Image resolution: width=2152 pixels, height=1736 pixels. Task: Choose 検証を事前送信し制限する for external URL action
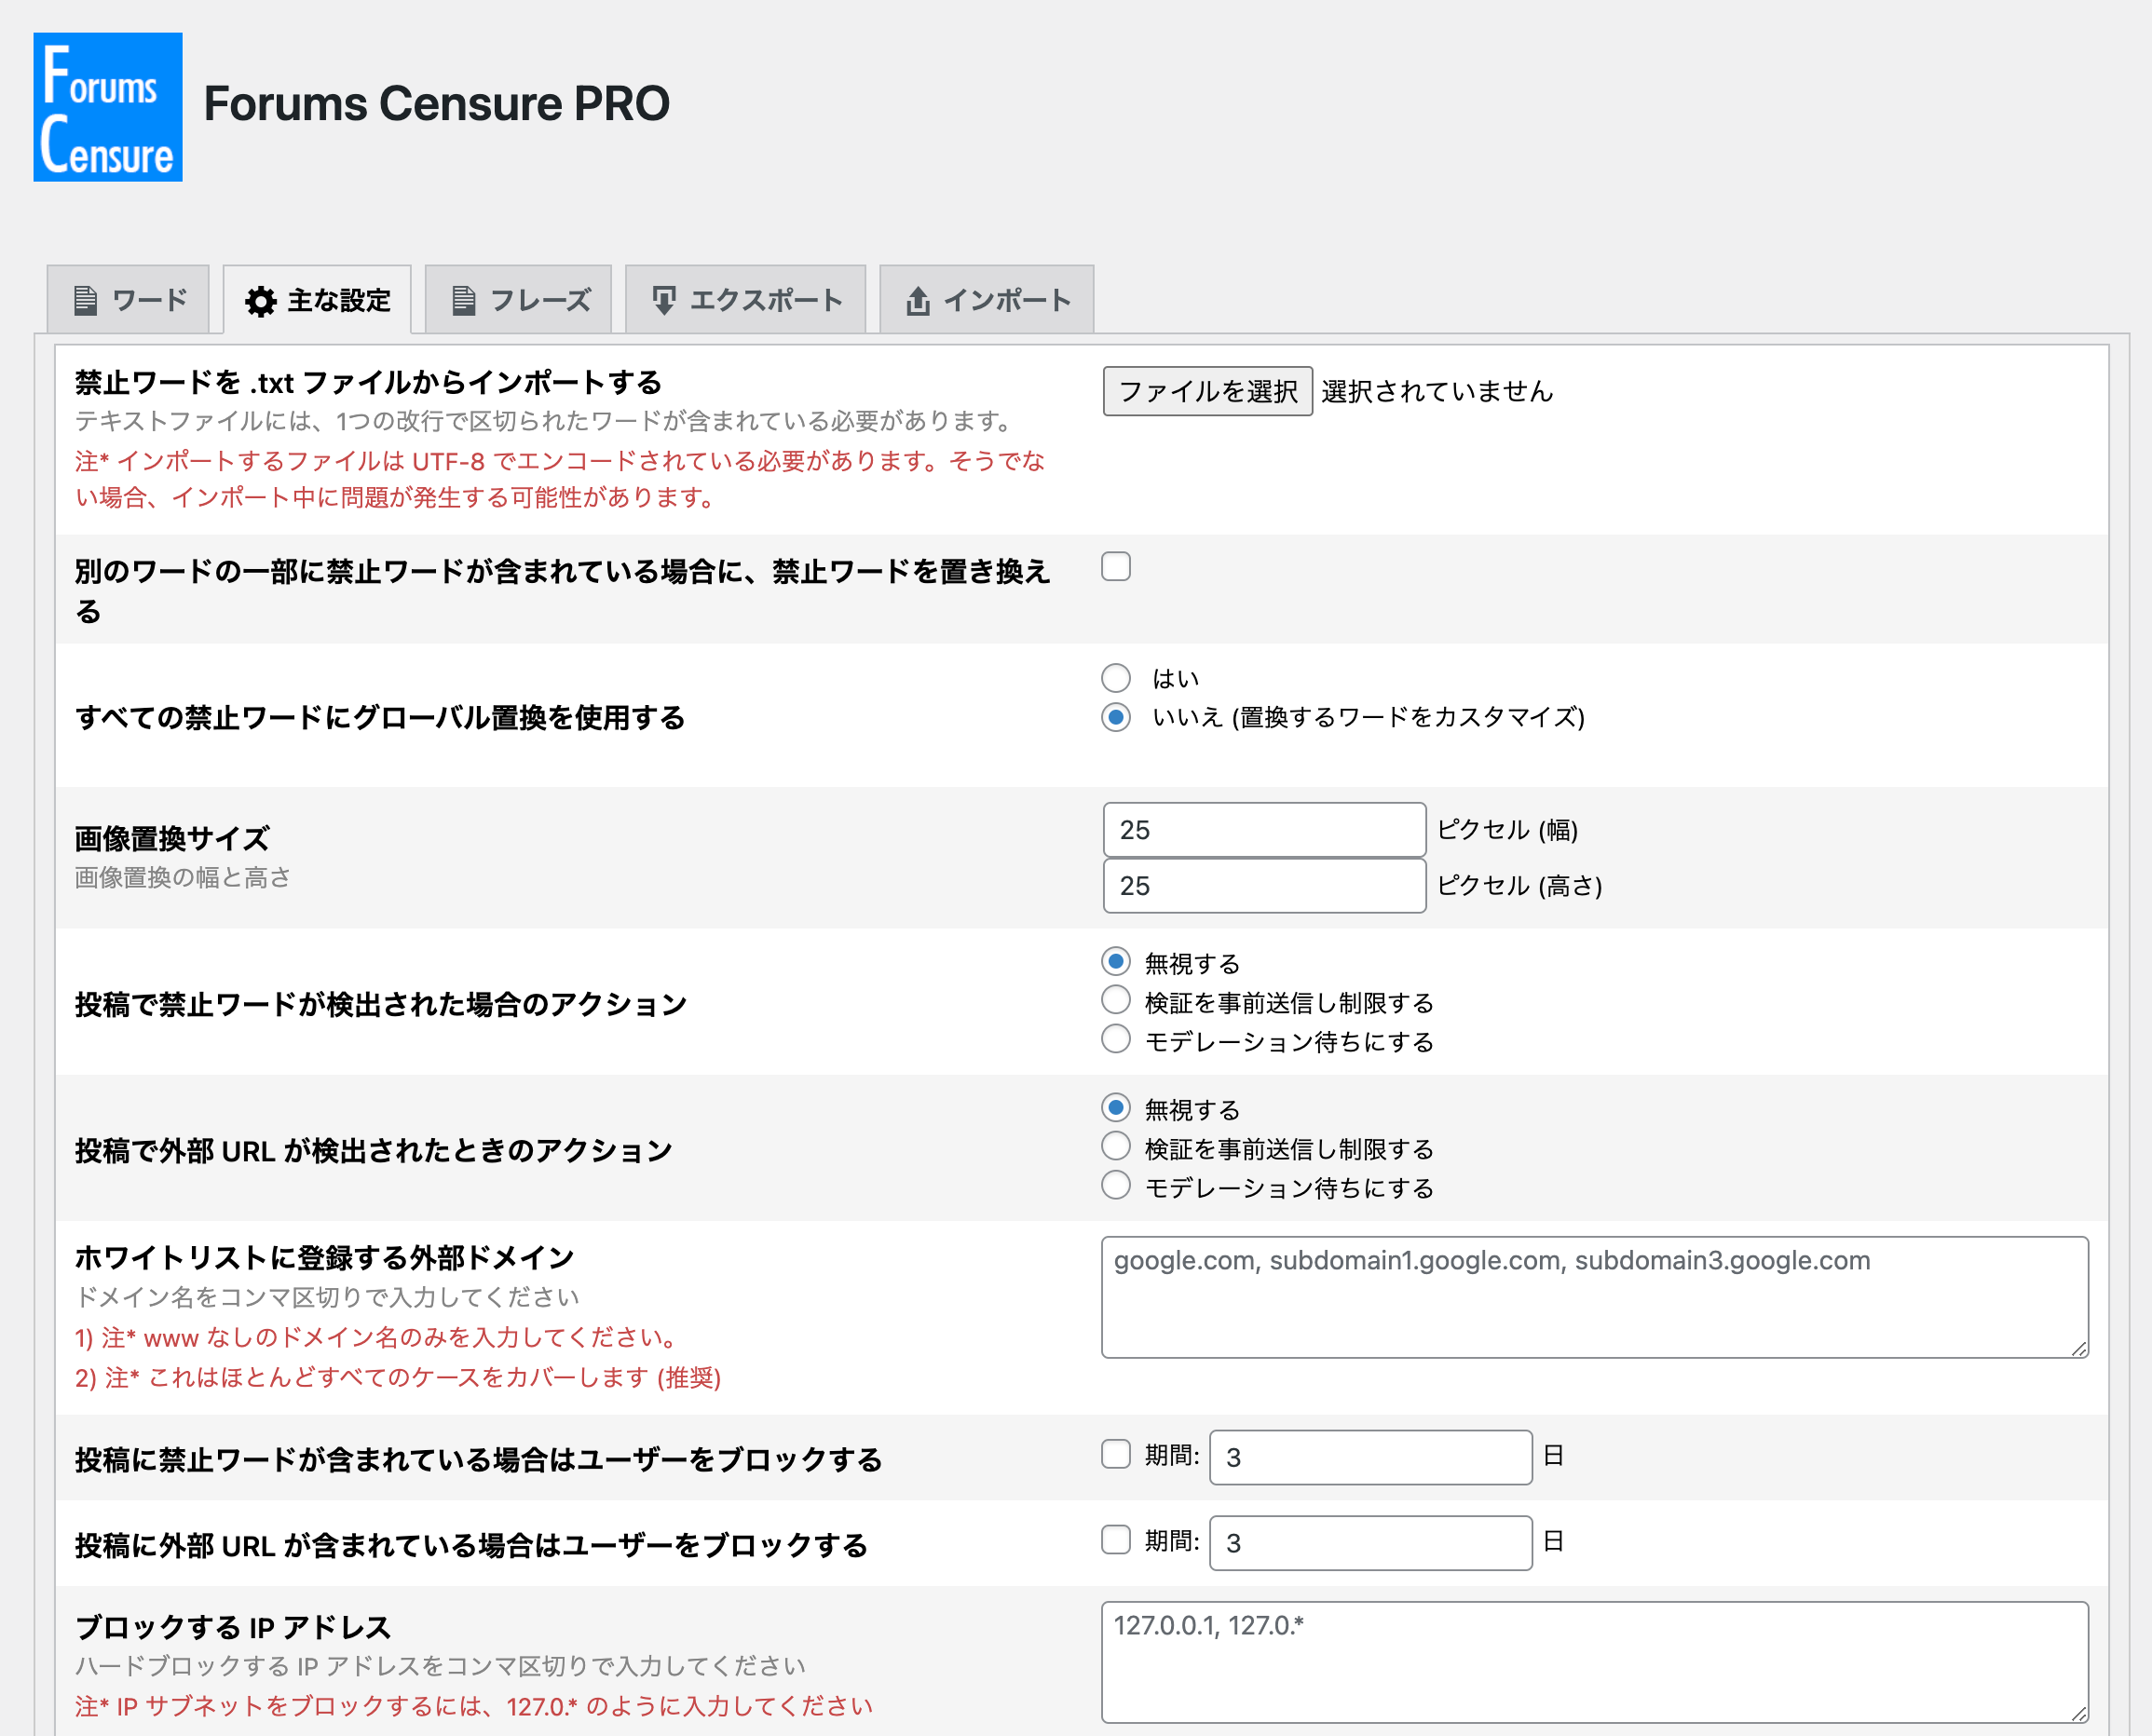click(x=1115, y=1147)
